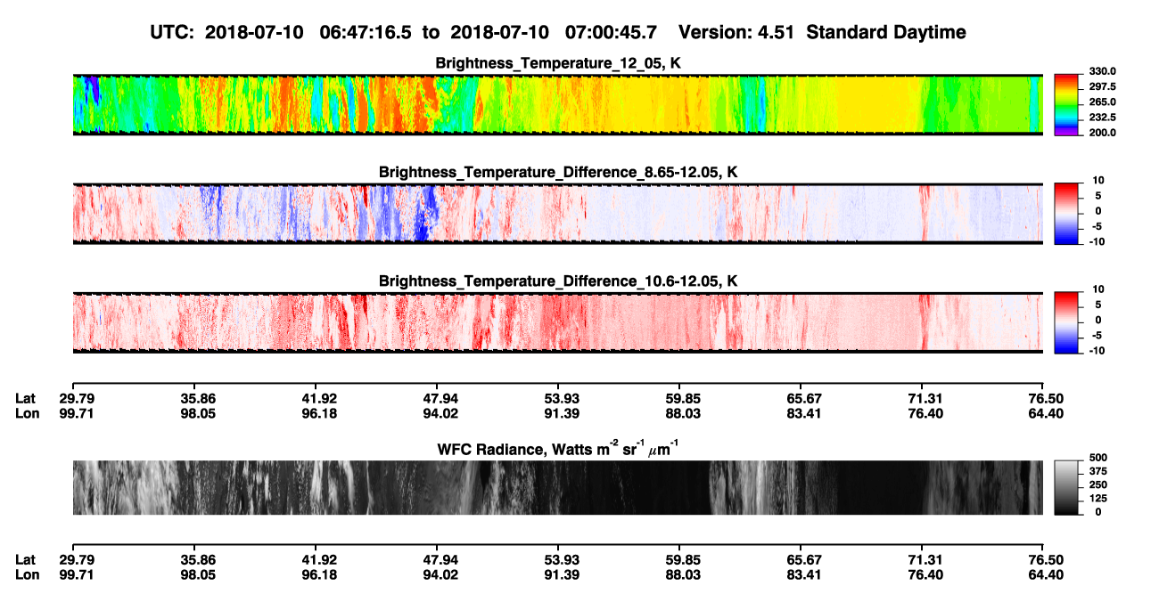Click the 375 tick on the radiance colorbar
This screenshot has height=594, width=1159.
(1098, 471)
